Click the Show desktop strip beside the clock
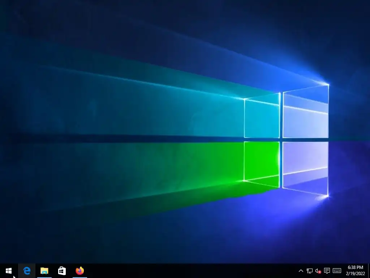Image resolution: width=370 pixels, height=278 pixels. coord(369,271)
